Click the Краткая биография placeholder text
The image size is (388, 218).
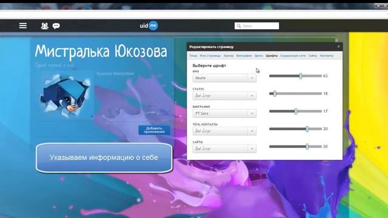click(x=115, y=74)
